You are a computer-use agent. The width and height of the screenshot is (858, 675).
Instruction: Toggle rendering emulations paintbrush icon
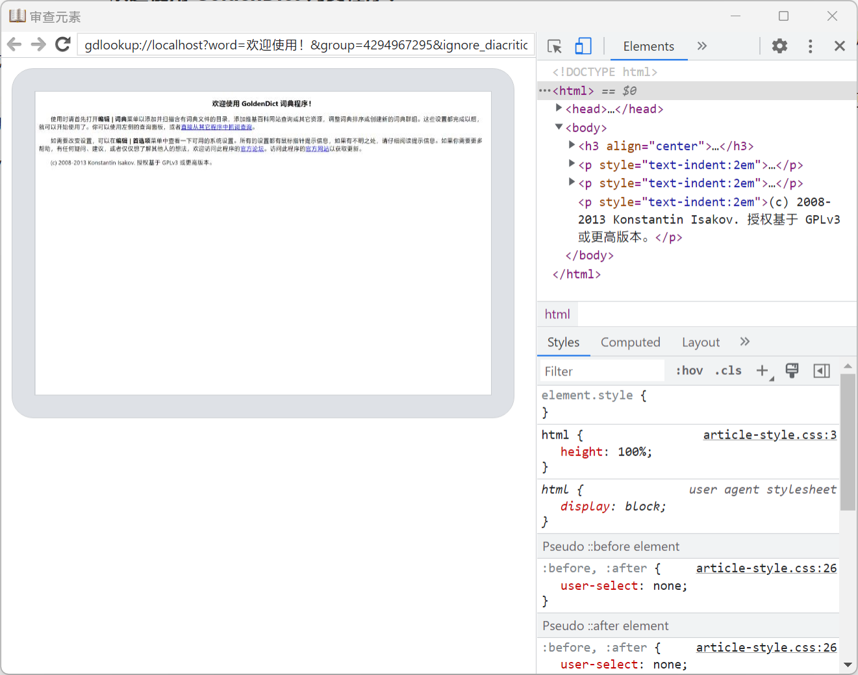click(792, 370)
